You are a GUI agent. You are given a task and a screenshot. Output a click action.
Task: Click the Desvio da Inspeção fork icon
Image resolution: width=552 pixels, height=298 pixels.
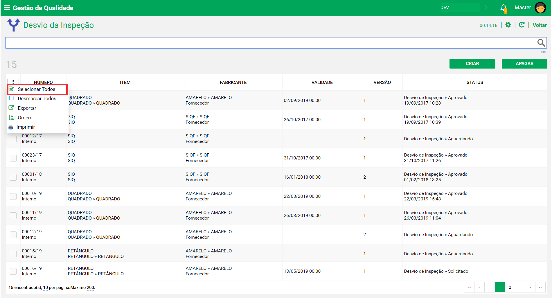coord(14,25)
